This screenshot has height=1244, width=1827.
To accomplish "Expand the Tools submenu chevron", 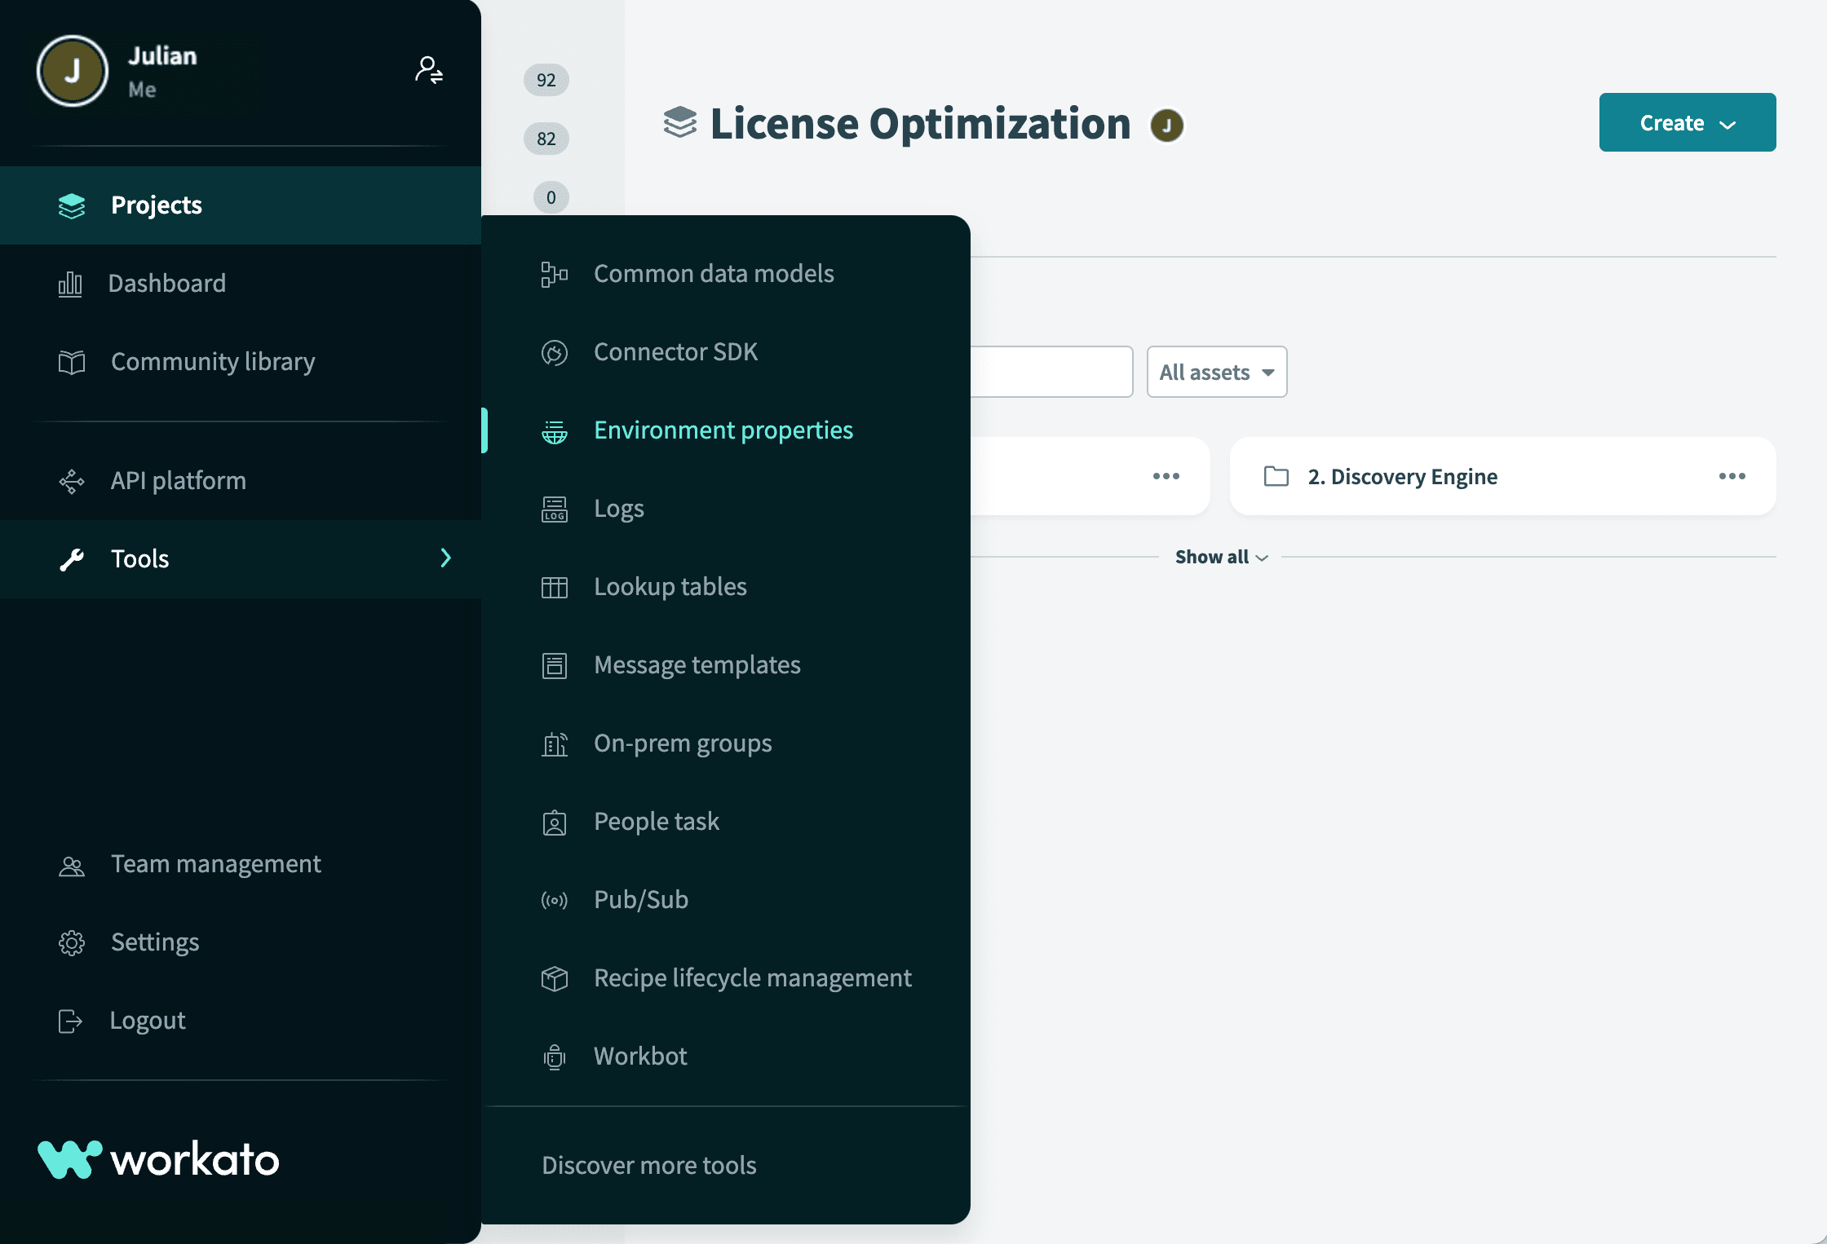I will (x=445, y=558).
